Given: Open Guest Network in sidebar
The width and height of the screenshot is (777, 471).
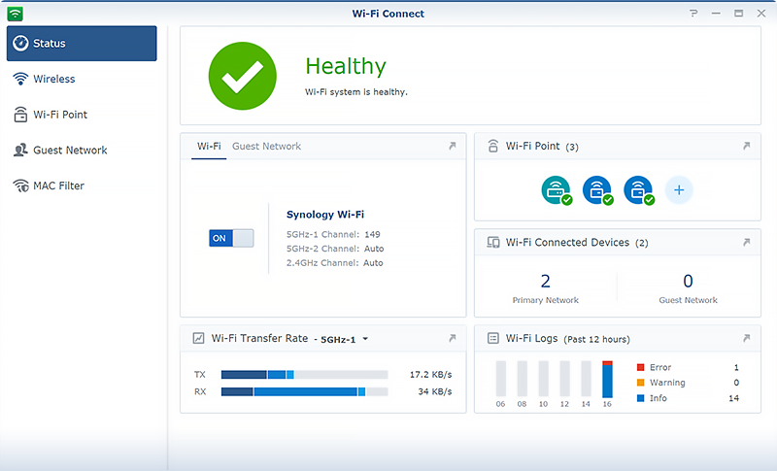Looking at the screenshot, I should pos(82,151).
